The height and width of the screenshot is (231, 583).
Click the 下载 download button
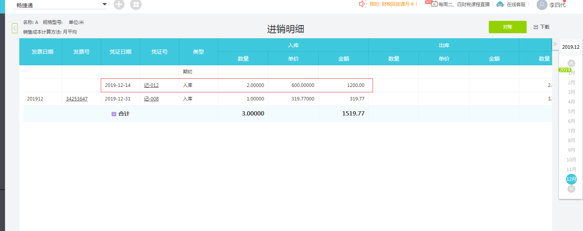(x=541, y=27)
